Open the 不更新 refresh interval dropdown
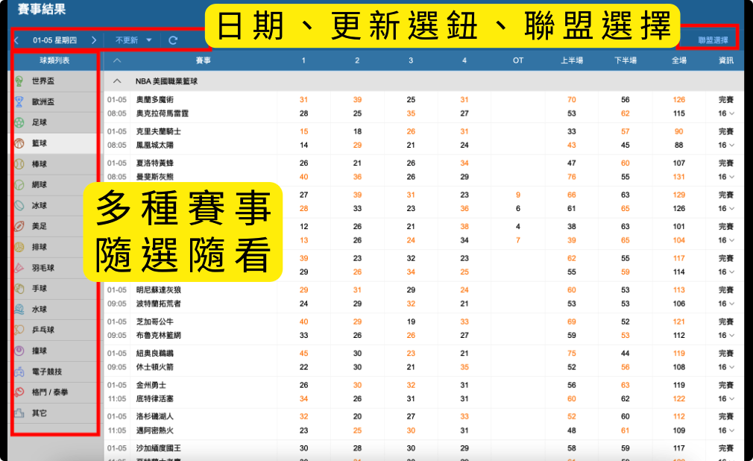The height and width of the screenshot is (461, 753). [x=133, y=40]
